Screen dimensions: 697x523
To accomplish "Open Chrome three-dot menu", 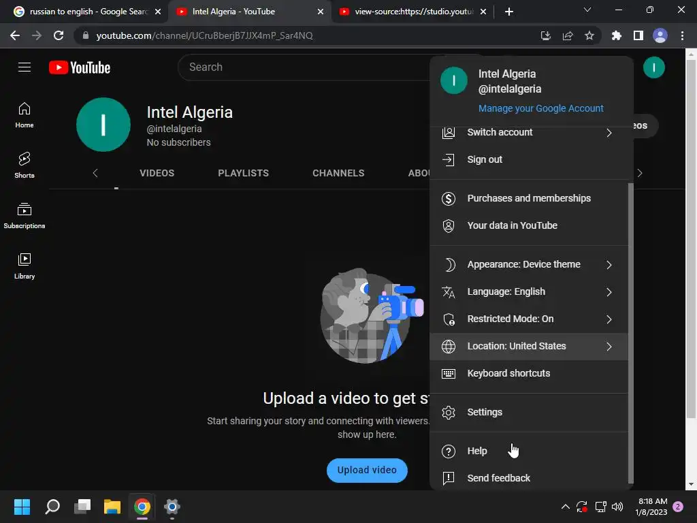I will (x=682, y=35).
